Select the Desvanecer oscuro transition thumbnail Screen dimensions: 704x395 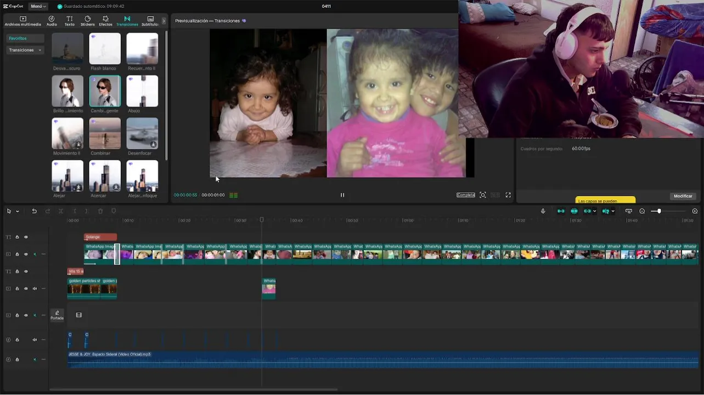point(67,49)
